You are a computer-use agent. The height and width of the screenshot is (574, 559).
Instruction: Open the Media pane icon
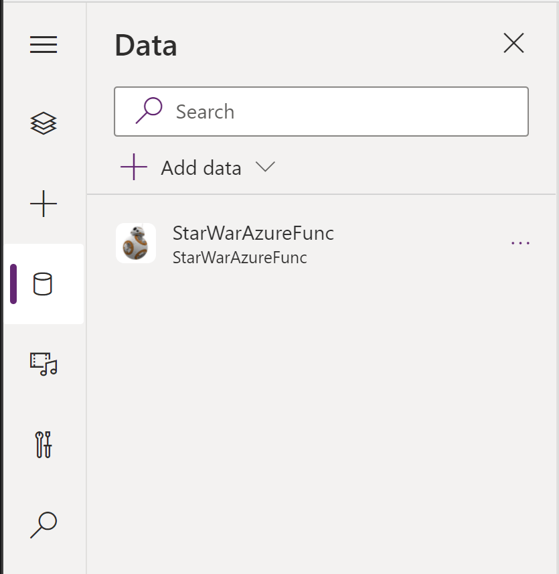tap(44, 364)
